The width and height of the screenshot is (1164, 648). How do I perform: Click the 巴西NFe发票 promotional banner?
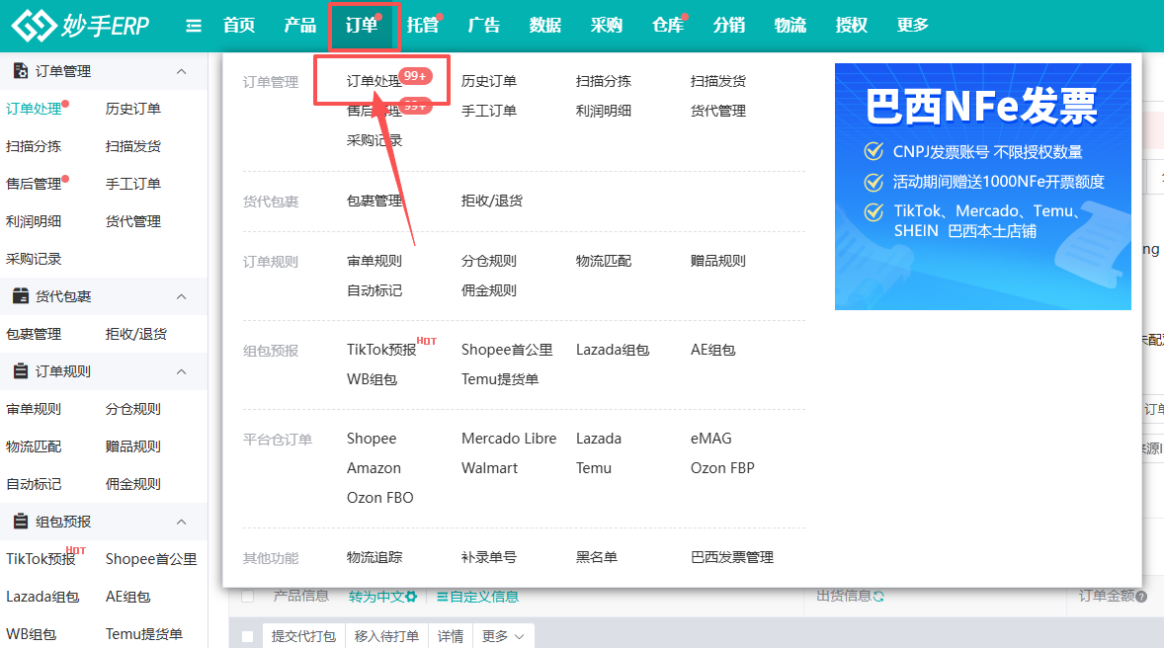(x=983, y=187)
